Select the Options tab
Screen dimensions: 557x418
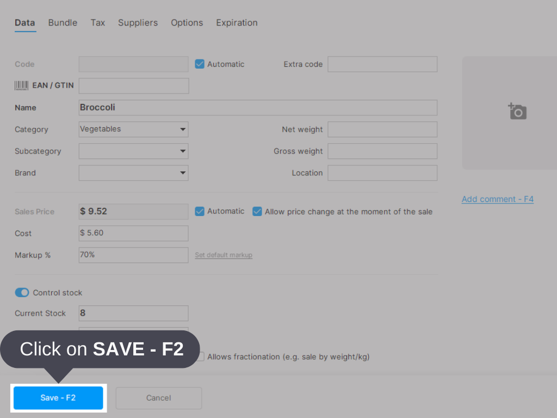[187, 23]
